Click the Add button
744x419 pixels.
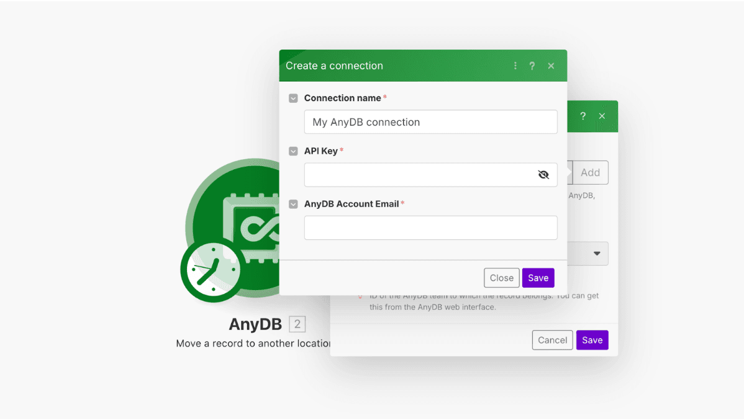[x=589, y=172]
